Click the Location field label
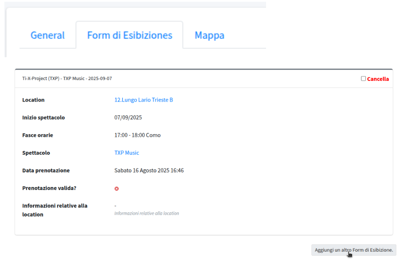Image resolution: width=416 pixels, height=260 pixels. click(33, 100)
